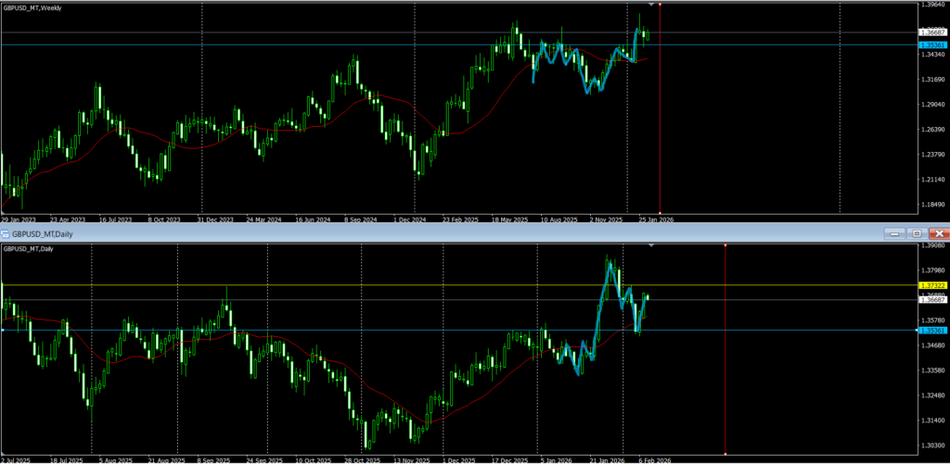Minimize the GBPUSD_MT Daily chart window
This screenshot has height=464, width=950.
tap(892, 233)
